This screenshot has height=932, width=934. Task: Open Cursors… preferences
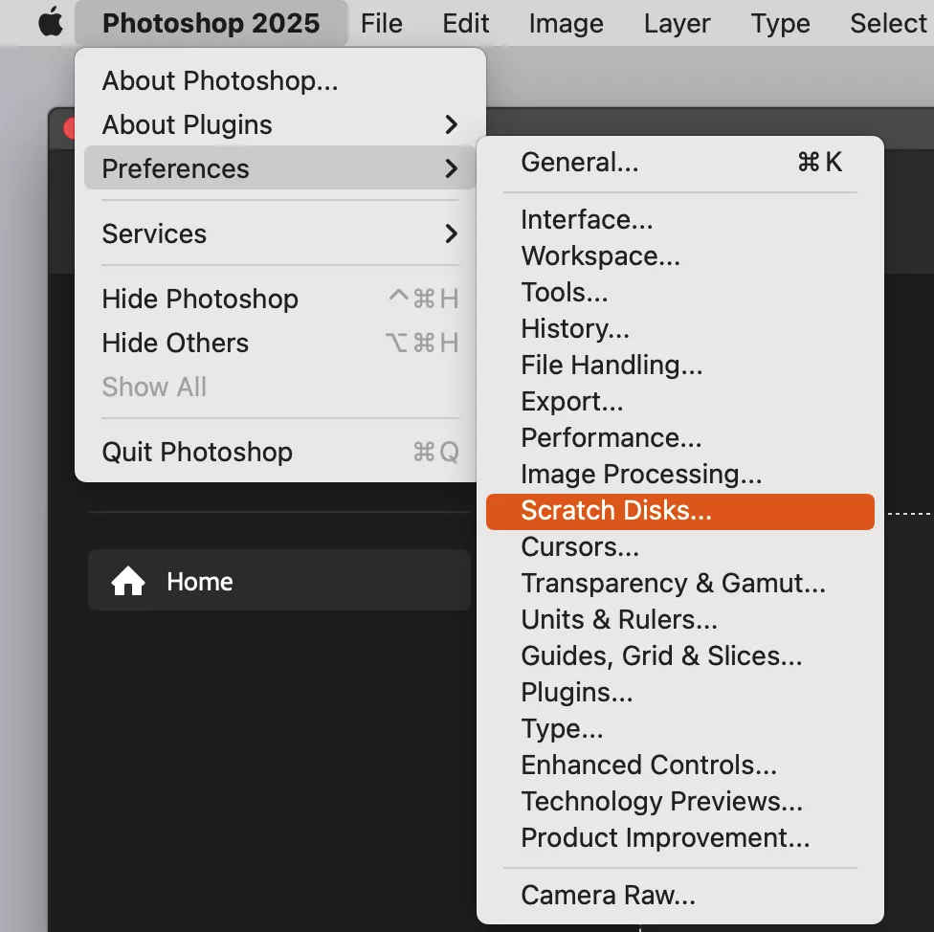[680, 547]
